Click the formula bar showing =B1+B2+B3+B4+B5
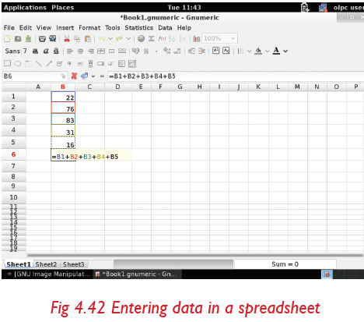This screenshot has width=364, height=322. (236, 76)
